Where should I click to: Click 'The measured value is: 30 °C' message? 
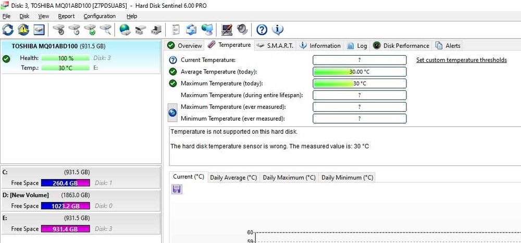point(329,146)
